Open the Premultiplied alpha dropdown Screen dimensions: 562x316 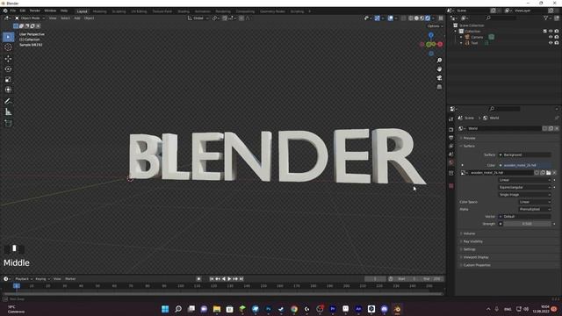pyautogui.click(x=535, y=209)
